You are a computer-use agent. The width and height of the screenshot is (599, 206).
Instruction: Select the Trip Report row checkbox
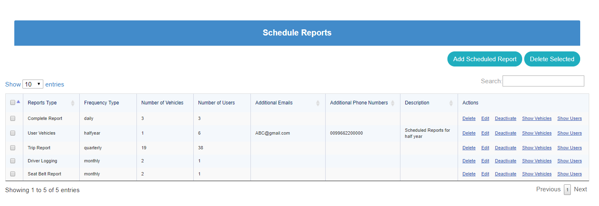13,148
